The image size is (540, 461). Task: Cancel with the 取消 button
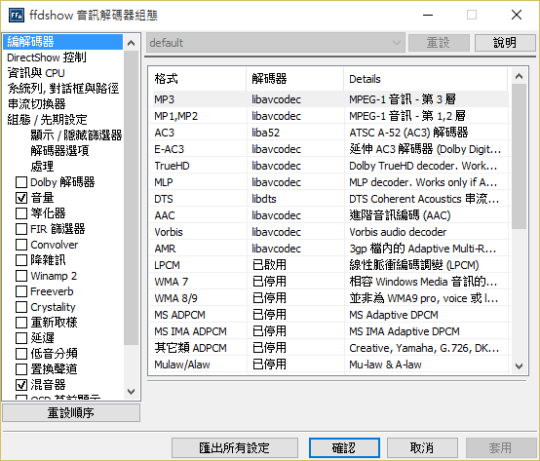(422, 448)
